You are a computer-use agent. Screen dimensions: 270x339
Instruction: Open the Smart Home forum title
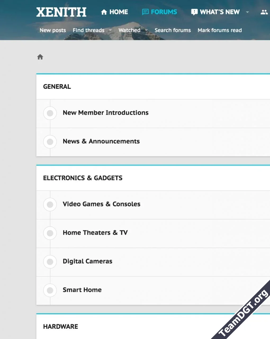tap(82, 290)
